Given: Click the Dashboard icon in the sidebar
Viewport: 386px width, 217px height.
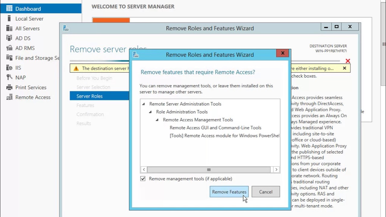Looking at the screenshot, I should click(x=9, y=9).
